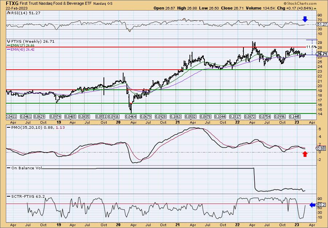Click the 0.0996 volume label
Image resolution: width=328 pixels, height=228 pixels.
[280, 116]
